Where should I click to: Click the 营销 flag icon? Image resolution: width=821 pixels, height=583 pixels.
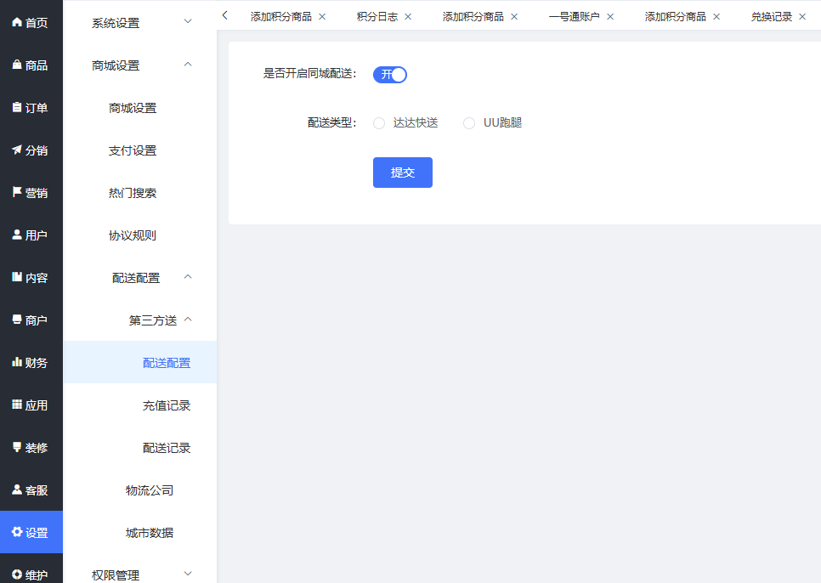point(17,192)
